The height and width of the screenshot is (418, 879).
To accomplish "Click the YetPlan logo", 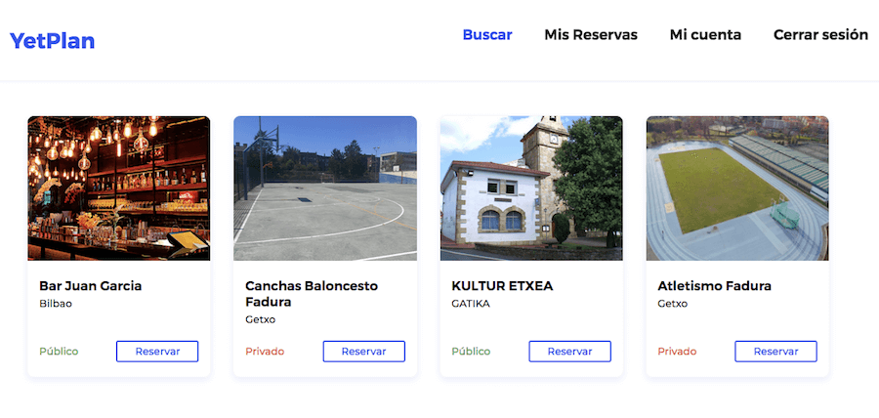I will (52, 41).
